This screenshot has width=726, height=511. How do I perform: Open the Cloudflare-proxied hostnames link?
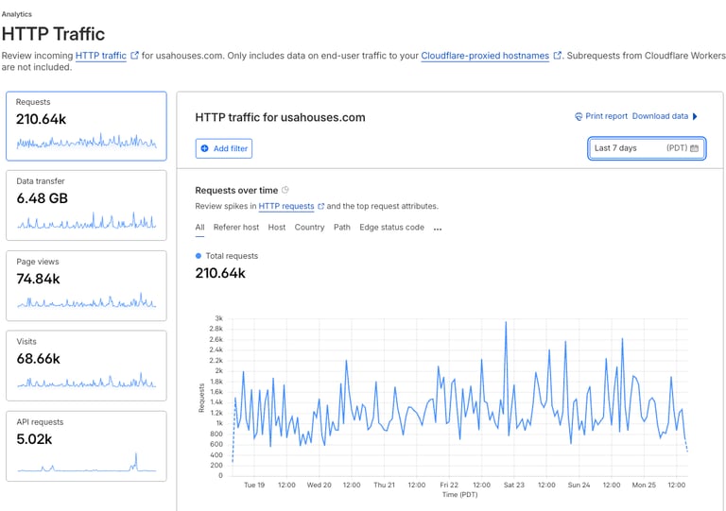(x=485, y=56)
